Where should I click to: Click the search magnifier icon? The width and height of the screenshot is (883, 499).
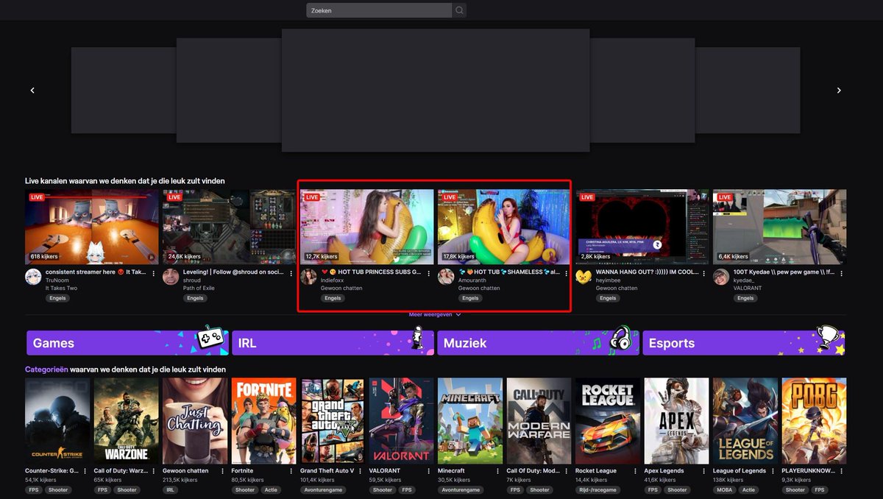(459, 10)
